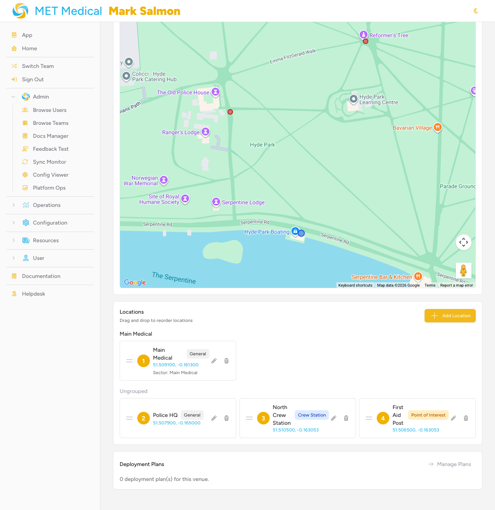Open Docs Manager page
This screenshot has height=510, width=495.
tap(51, 136)
